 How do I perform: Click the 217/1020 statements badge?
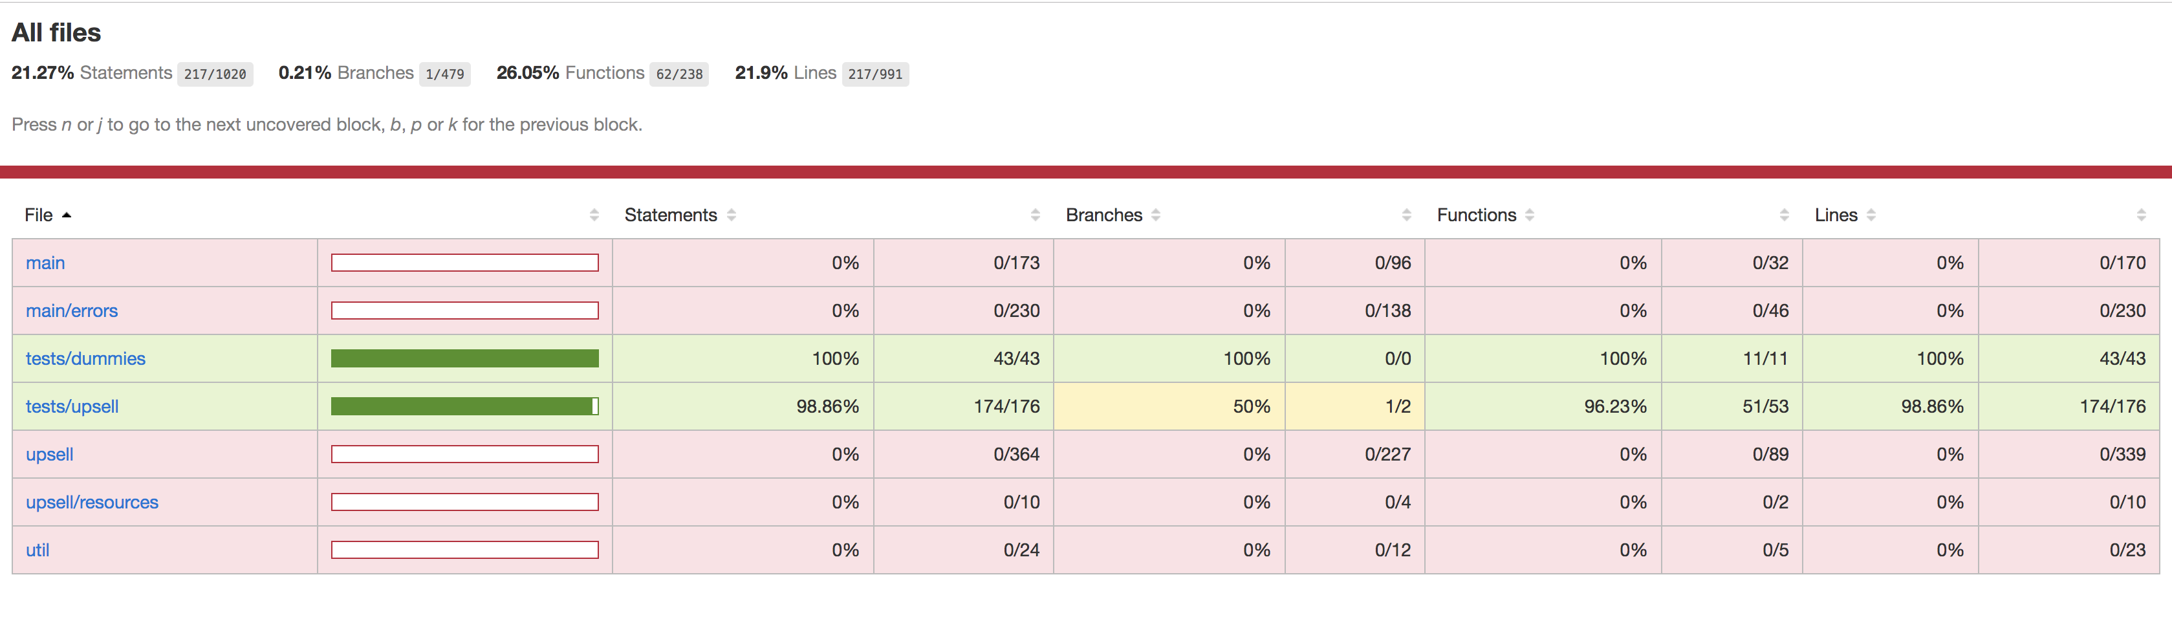point(215,74)
